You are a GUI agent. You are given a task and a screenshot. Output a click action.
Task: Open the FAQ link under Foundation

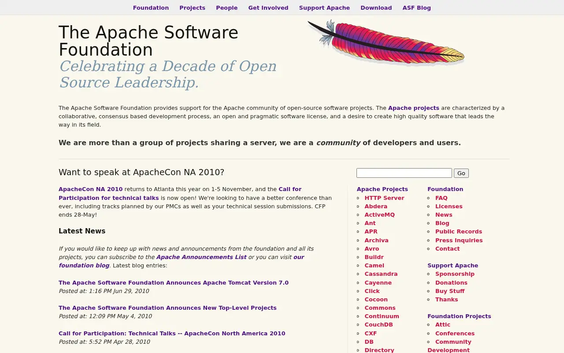pyautogui.click(x=442, y=198)
